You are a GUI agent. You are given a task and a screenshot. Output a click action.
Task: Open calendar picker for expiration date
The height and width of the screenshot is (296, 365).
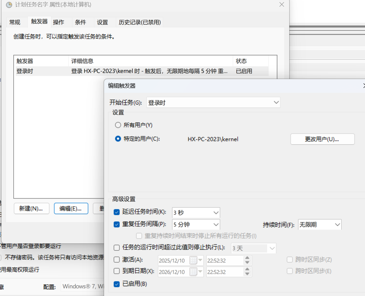coord(196,272)
